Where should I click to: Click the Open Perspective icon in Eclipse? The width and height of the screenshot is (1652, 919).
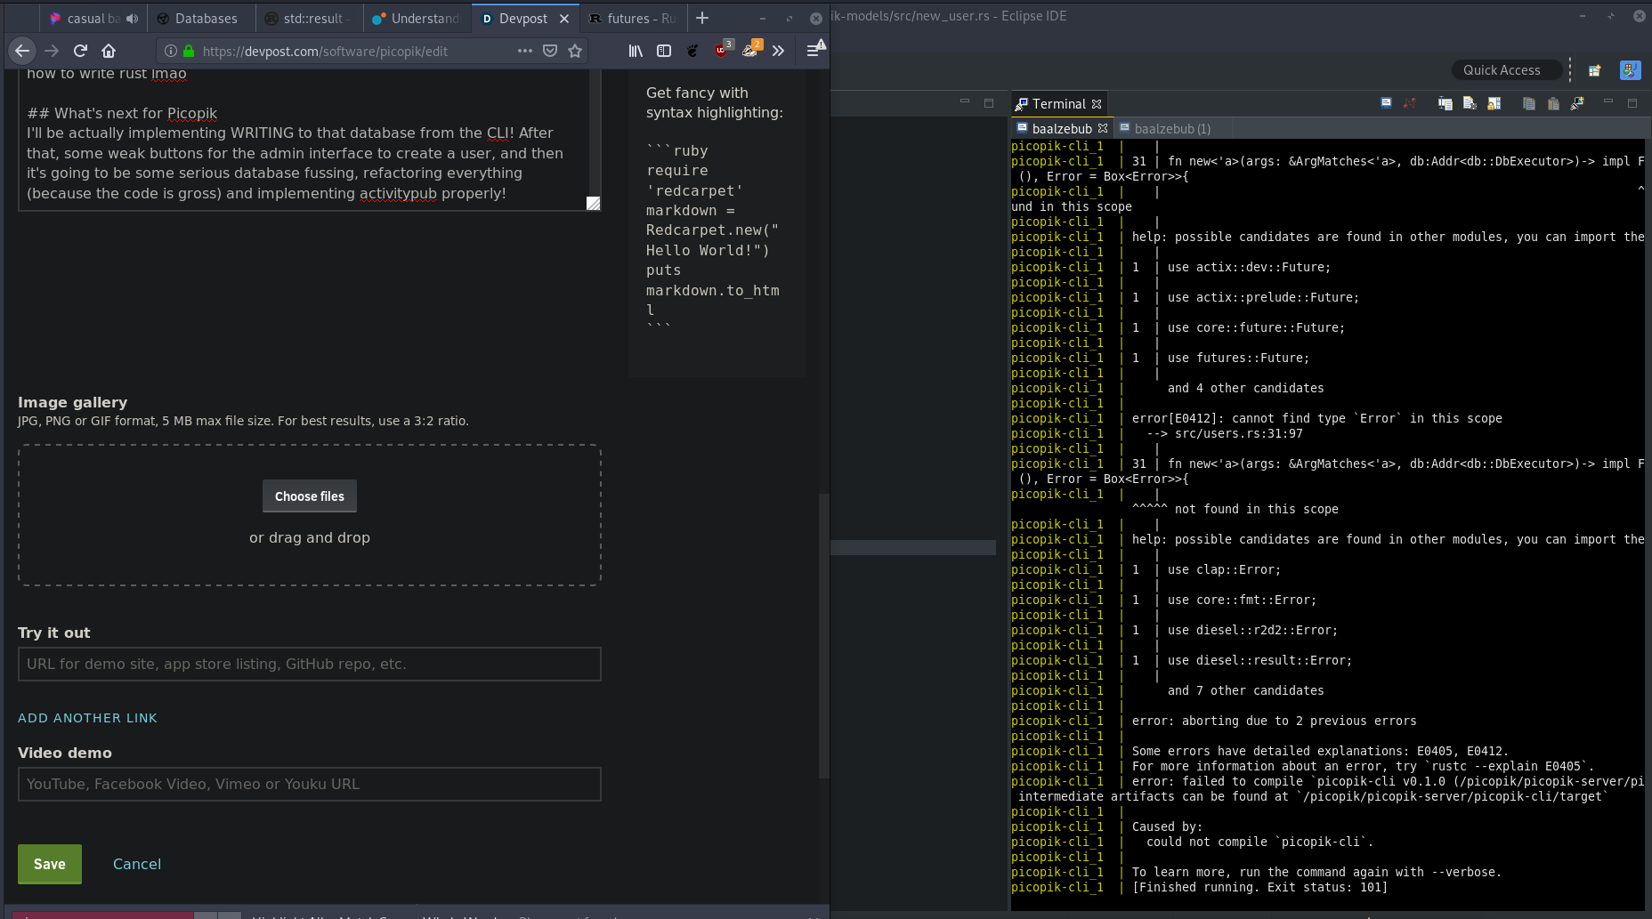point(1594,70)
